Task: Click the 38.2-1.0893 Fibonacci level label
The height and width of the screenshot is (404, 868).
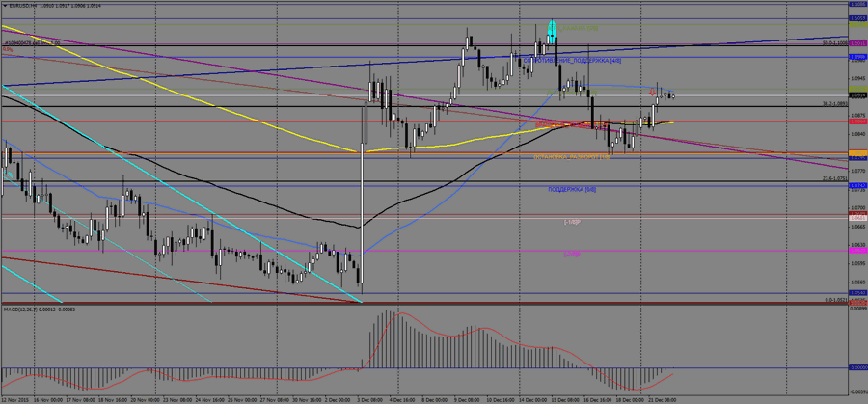Action: click(834, 103)
